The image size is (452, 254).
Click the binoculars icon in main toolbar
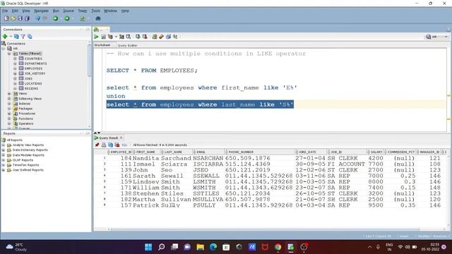[x=98, y=18]
